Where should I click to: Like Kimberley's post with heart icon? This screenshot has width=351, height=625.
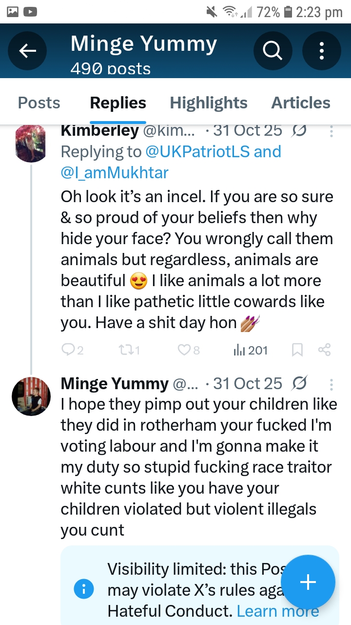click(x=183, y=350)
